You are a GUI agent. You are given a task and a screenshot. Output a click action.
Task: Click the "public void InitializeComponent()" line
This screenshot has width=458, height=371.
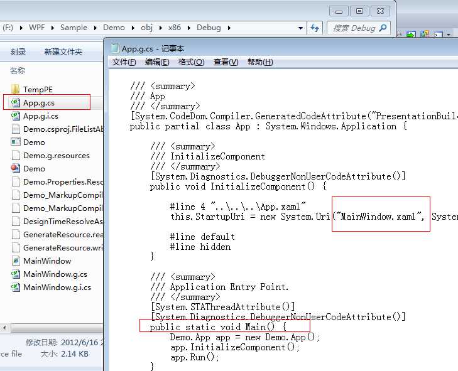237,186
